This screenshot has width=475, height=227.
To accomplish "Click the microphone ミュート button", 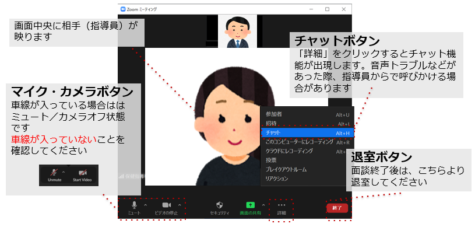I will [x=134, y=208].
